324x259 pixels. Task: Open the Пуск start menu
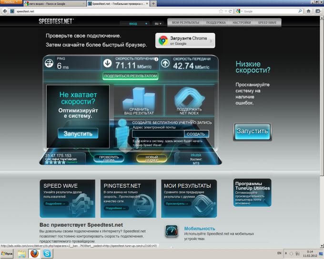(x=7, y=254)
